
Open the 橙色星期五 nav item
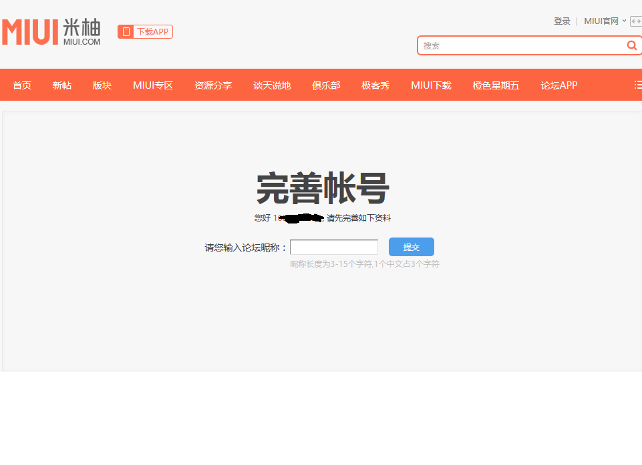click(x=496, y=85)
